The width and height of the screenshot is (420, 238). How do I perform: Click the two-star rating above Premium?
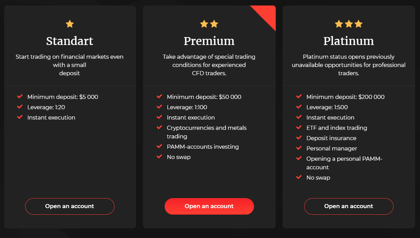[209, 24]
